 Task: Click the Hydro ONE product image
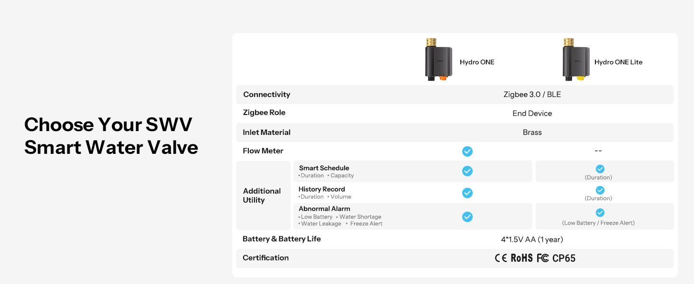(x=438, y=60)
